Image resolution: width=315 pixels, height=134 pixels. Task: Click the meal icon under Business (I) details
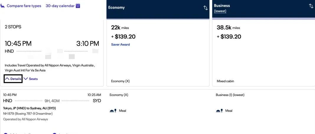coord(219,111)
